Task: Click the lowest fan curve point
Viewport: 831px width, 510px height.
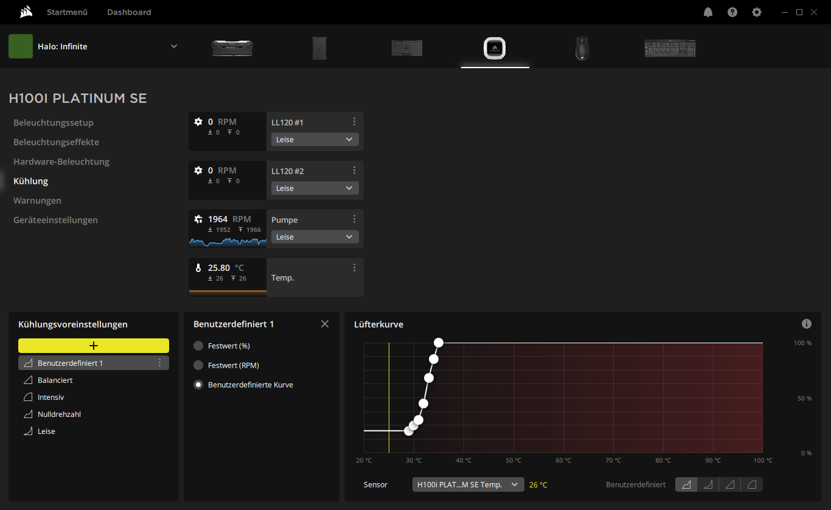Action: click(x=409, y=430)
